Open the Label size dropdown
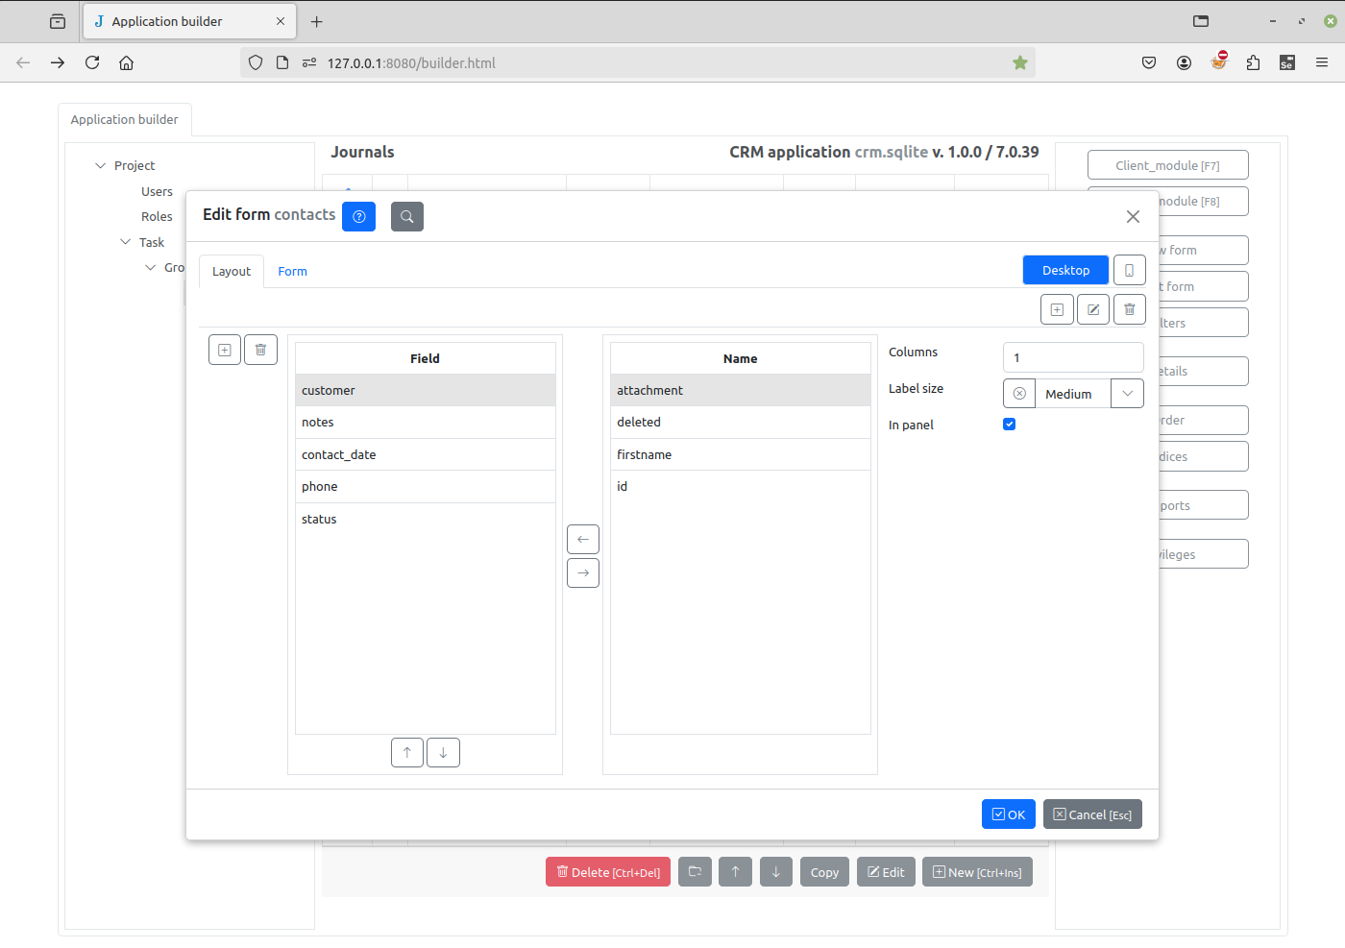The height and width of the screenshot is (948, 1345). coord(1127,394)
